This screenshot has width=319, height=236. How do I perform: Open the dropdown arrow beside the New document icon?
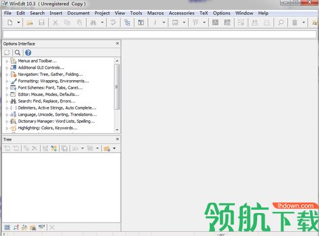(x=19, y=22)
